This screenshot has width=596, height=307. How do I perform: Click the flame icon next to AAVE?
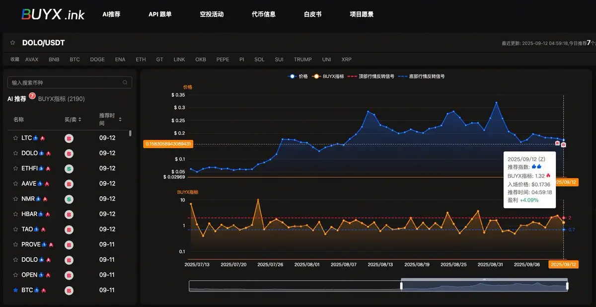pos(47,184)
